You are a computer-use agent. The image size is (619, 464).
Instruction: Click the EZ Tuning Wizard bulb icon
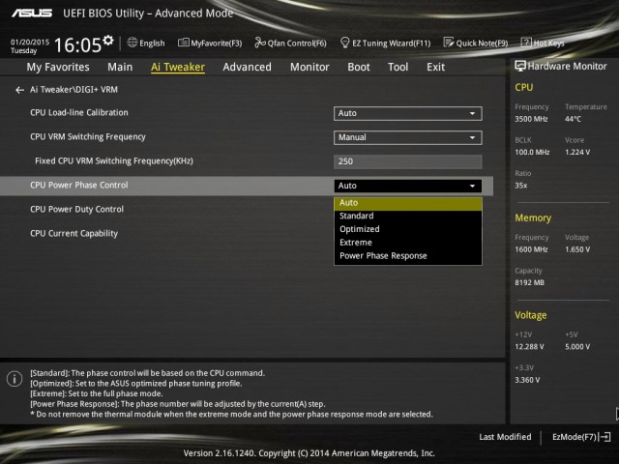(x=344, y=43)
